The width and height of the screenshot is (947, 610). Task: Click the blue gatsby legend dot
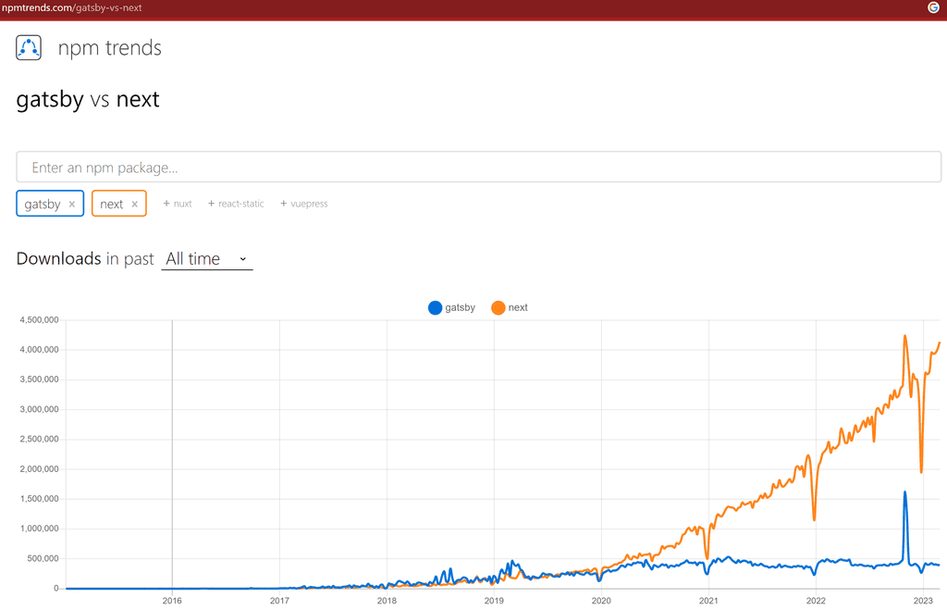coord(435,307)
